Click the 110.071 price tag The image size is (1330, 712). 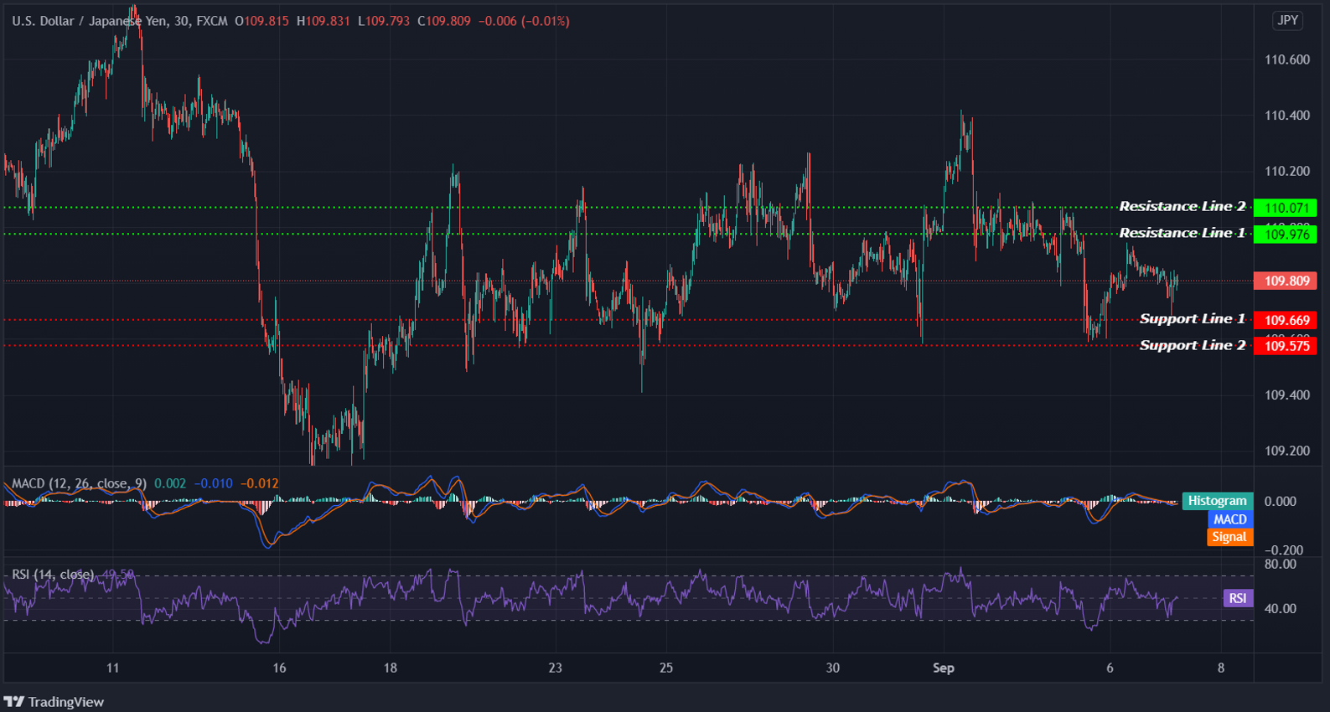pyautogui.click(x=1286, y=208)
